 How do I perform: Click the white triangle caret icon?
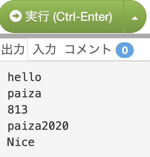(135, 18)
